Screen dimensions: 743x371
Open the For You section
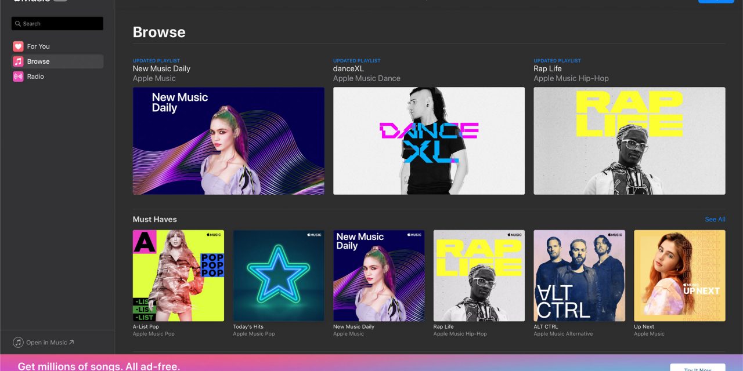[57, 46]
